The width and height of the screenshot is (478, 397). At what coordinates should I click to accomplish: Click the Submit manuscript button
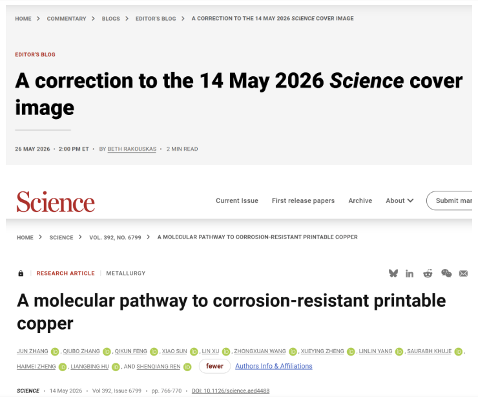(x=450, y=200)
